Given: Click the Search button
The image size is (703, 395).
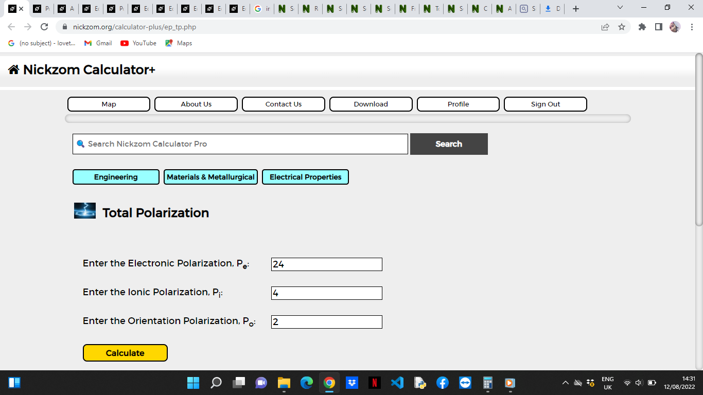Looking at the screenshot, I should 449,144.
